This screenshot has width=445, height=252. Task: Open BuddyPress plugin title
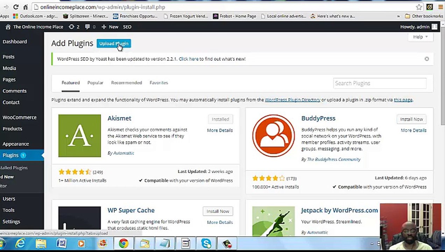(318, 118)
